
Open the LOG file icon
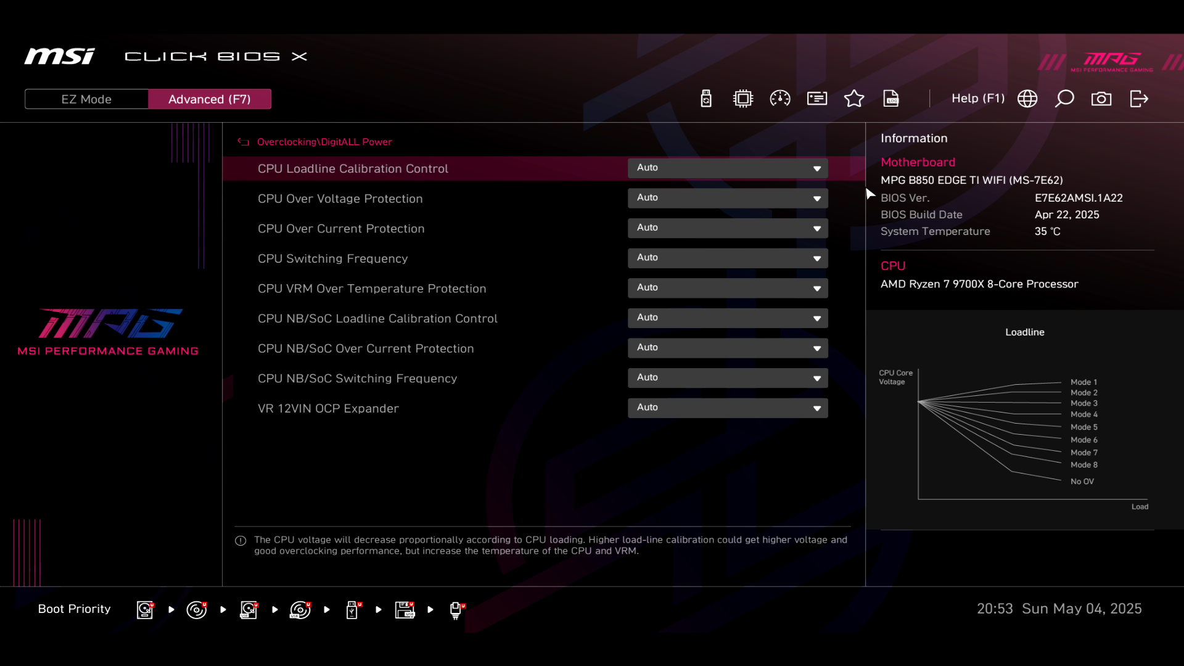(x=891, y=99)
